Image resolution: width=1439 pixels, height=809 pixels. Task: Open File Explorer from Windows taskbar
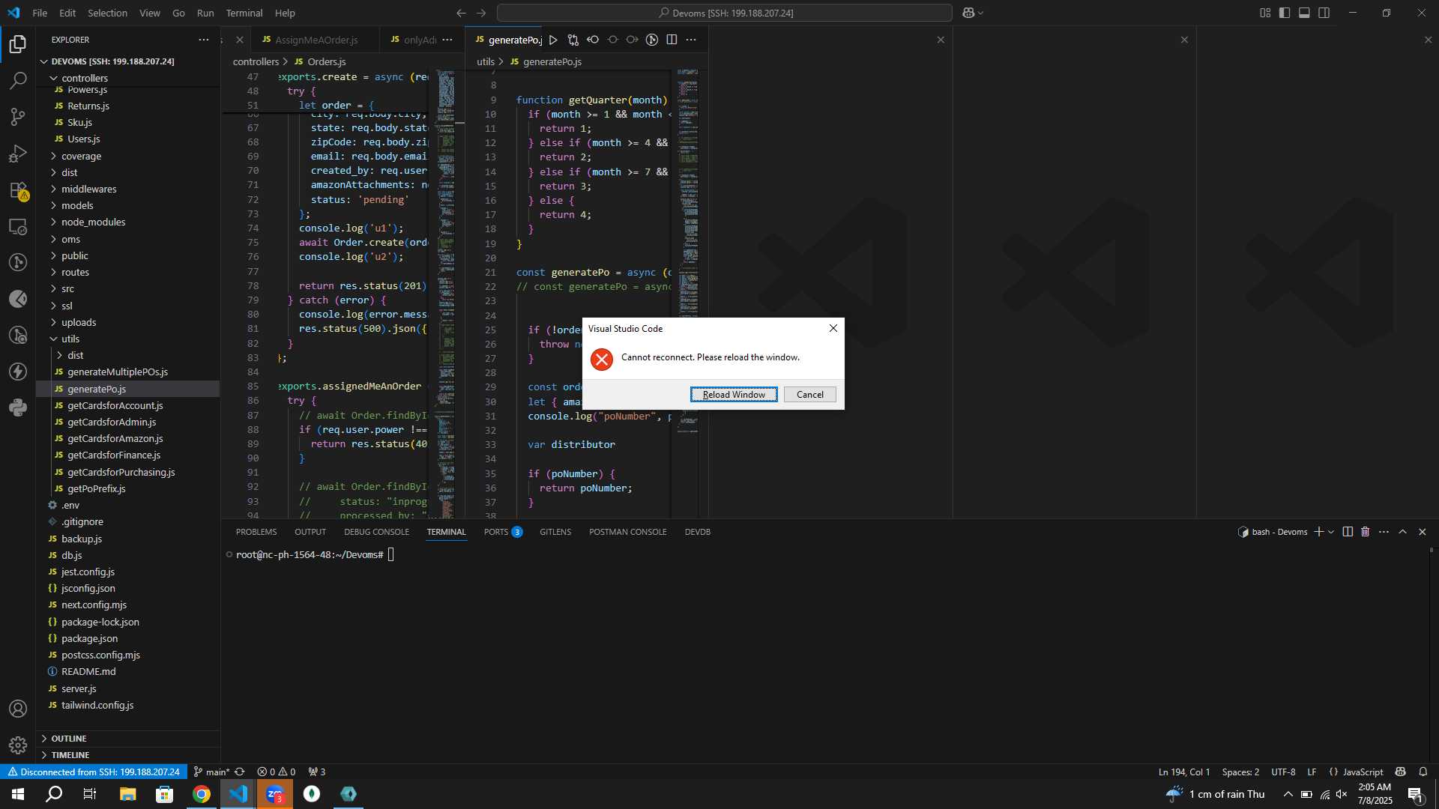[x=127, y=794]
